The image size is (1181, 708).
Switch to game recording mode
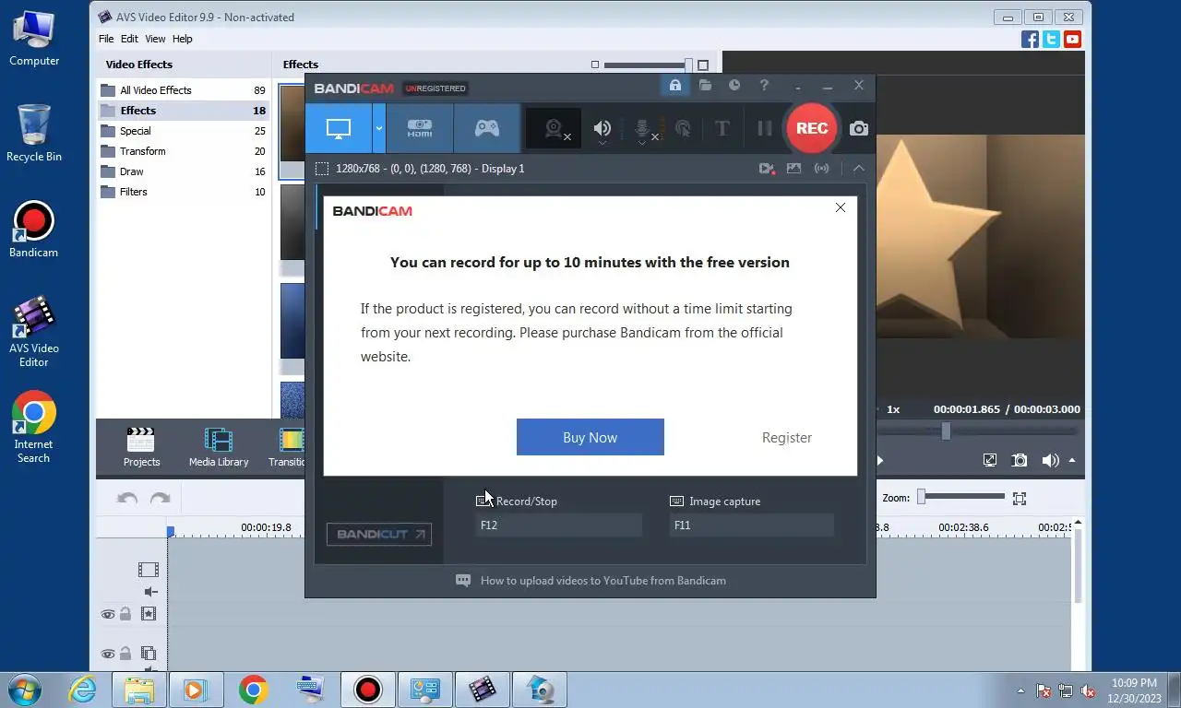coord(487,128)
